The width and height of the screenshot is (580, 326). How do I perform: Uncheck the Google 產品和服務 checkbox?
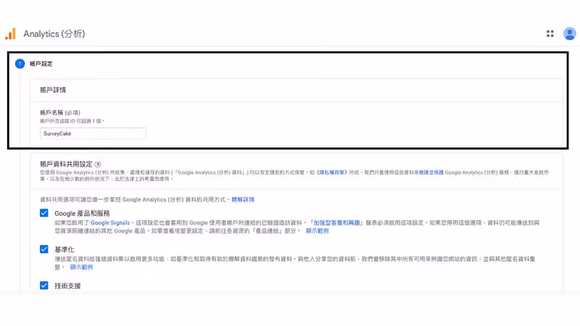[x=44, y=213]
